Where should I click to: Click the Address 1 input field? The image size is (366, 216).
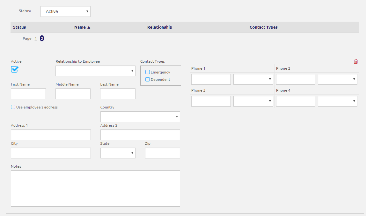coord(50,135)
